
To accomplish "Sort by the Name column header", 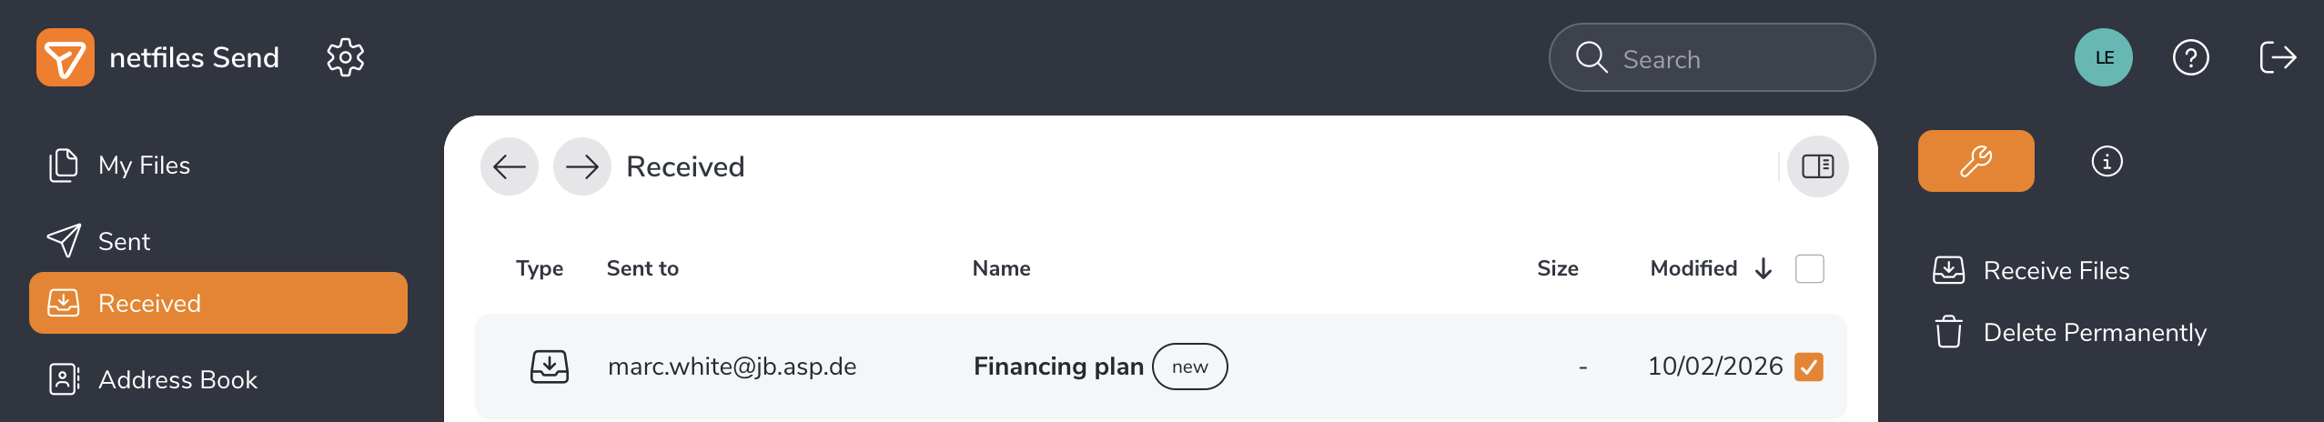I will click(x=1001, y=268).
